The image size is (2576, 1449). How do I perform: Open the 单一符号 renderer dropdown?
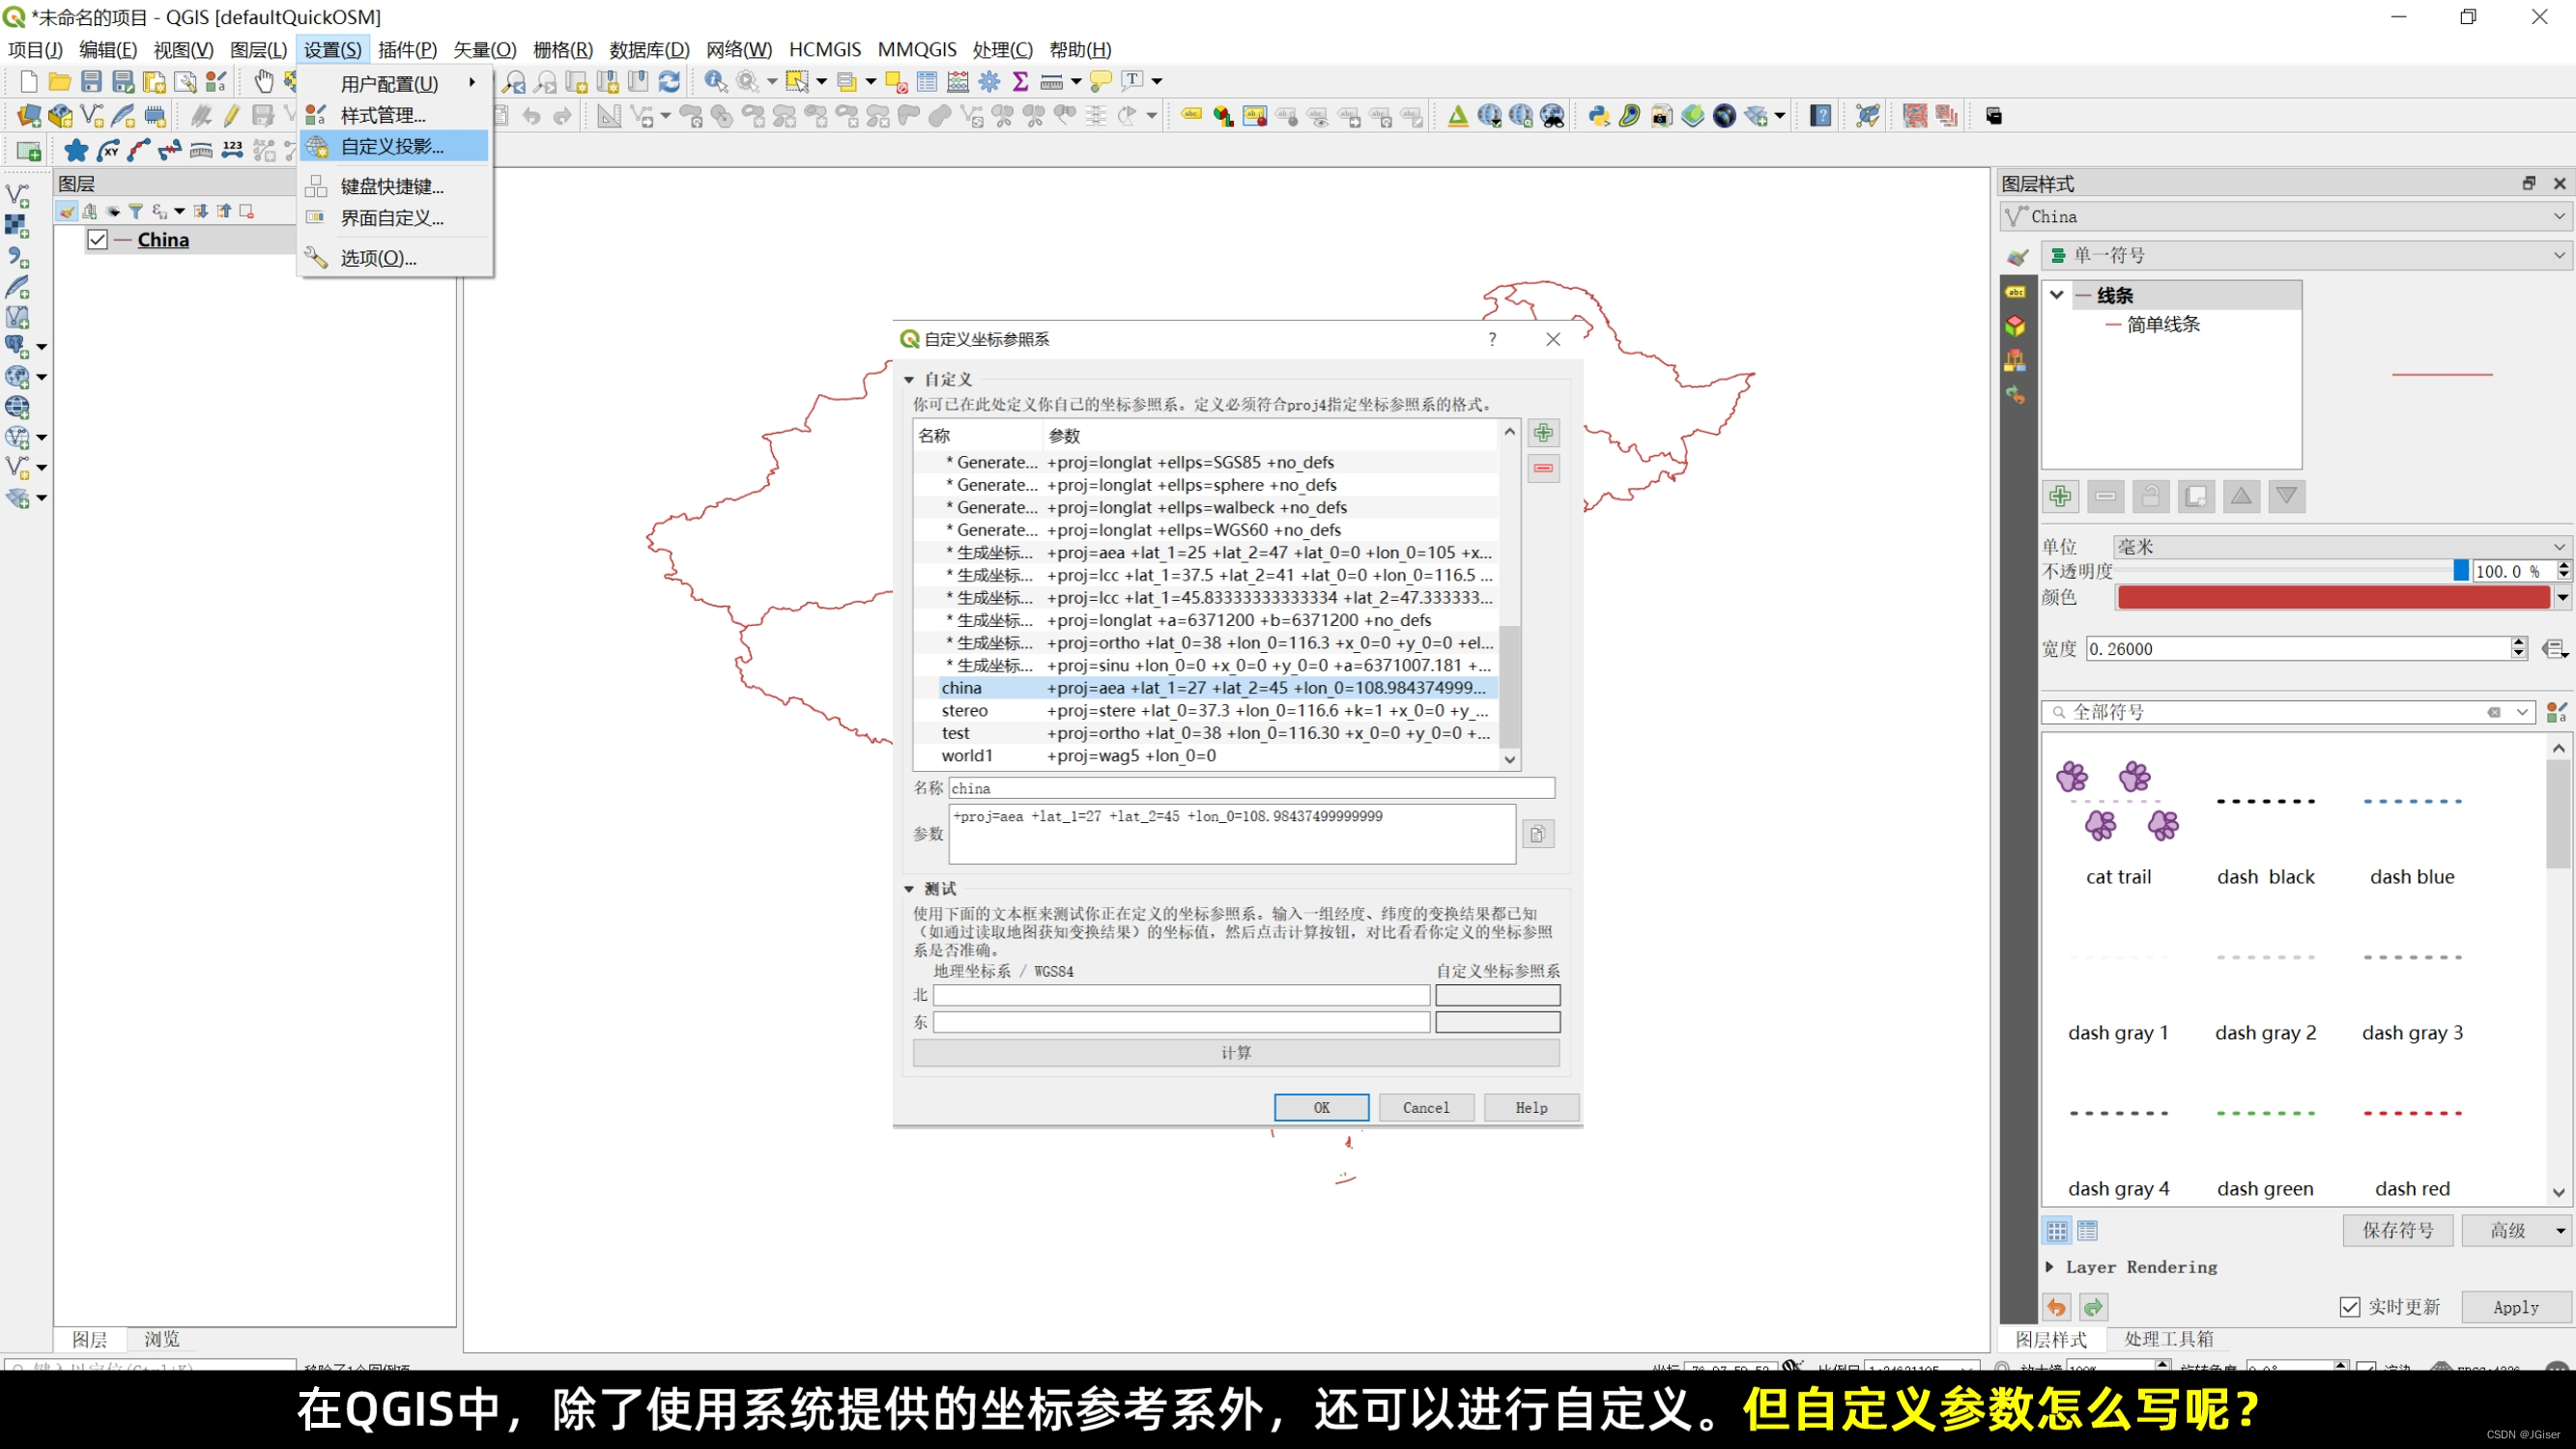2305,255
